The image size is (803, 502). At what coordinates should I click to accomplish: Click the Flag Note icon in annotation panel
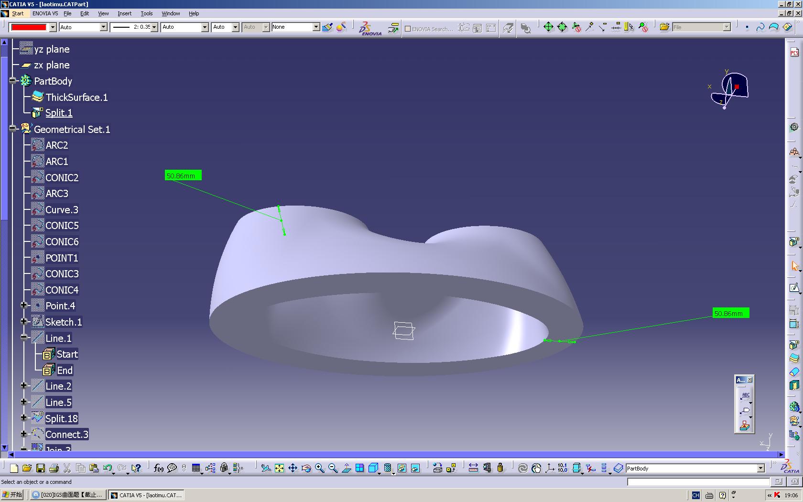[745, 411]
